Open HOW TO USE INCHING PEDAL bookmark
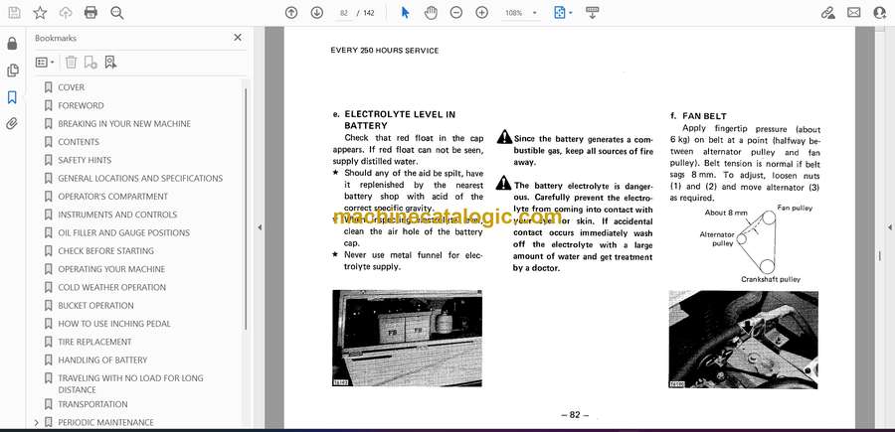The height and width of the screenshot is (432, 895). point(113,324)
